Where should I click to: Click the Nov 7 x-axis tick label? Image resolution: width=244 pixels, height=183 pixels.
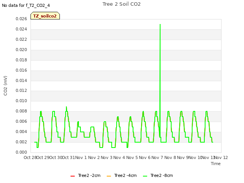click(157, 157)
